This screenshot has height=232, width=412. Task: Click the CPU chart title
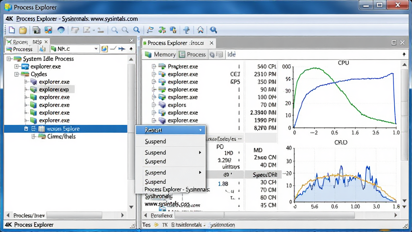[343, 63]
